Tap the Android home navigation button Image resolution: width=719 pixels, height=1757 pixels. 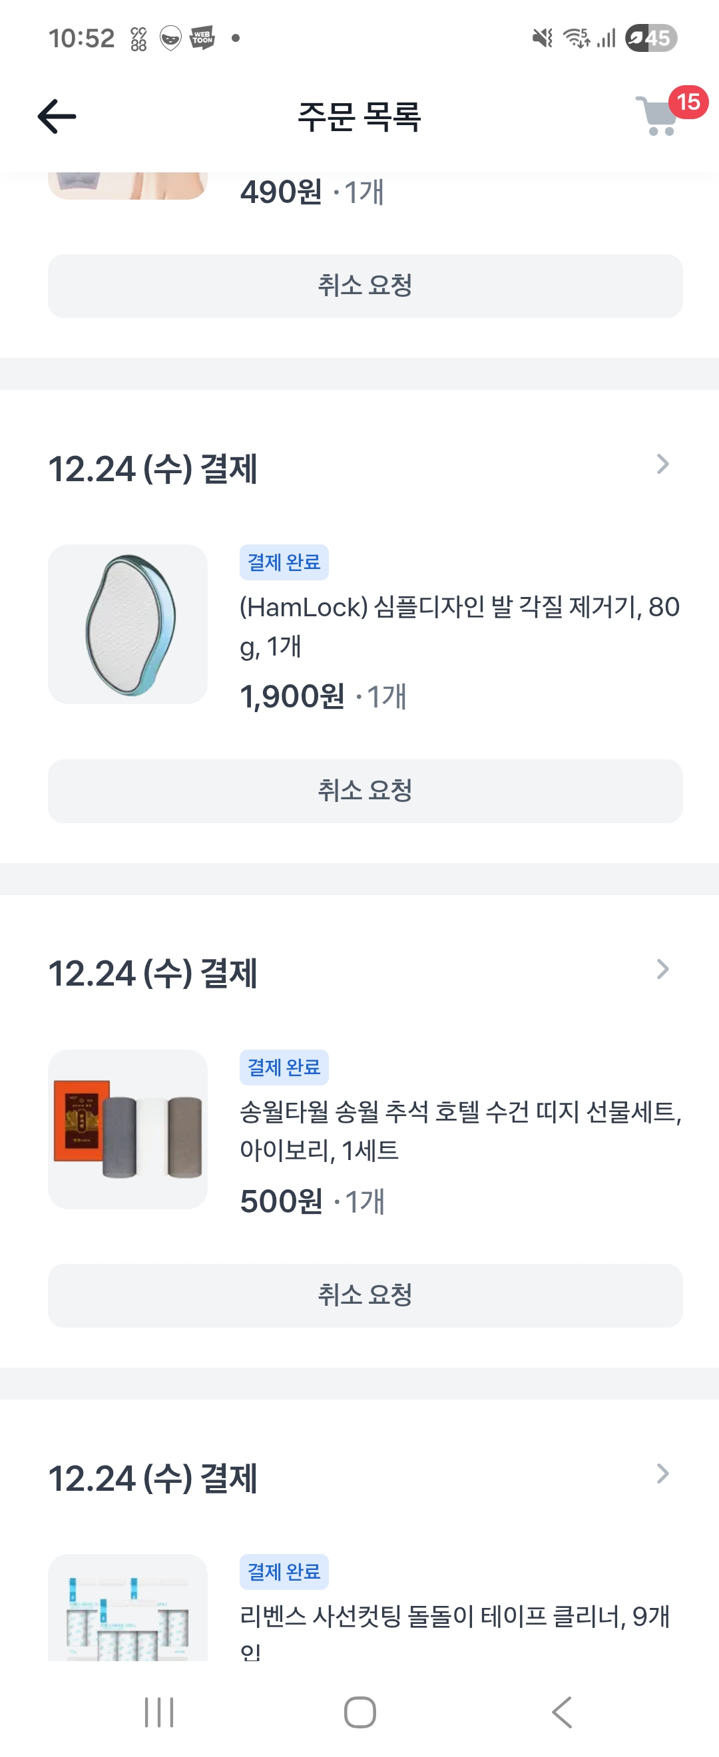(x=359, y=1711)
